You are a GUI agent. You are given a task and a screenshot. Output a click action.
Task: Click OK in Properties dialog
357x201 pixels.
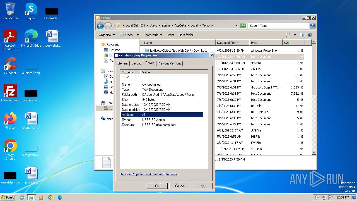157,186
